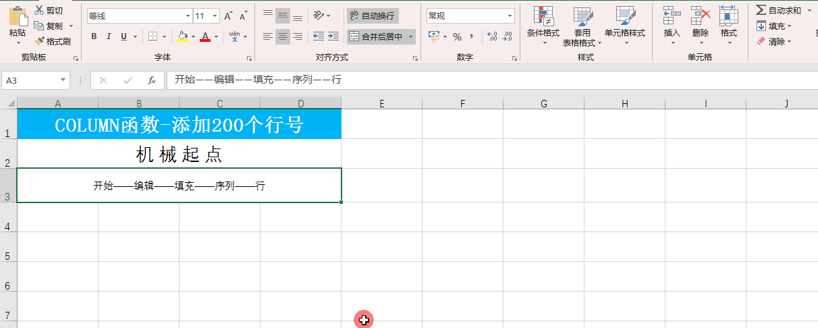Click the Insert (插入) cells icon
The width and height of the screenshot is (818, 328).
pos(672,17)
